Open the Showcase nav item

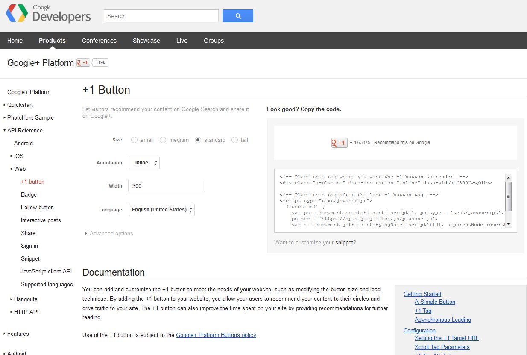[x=146, y=41]
